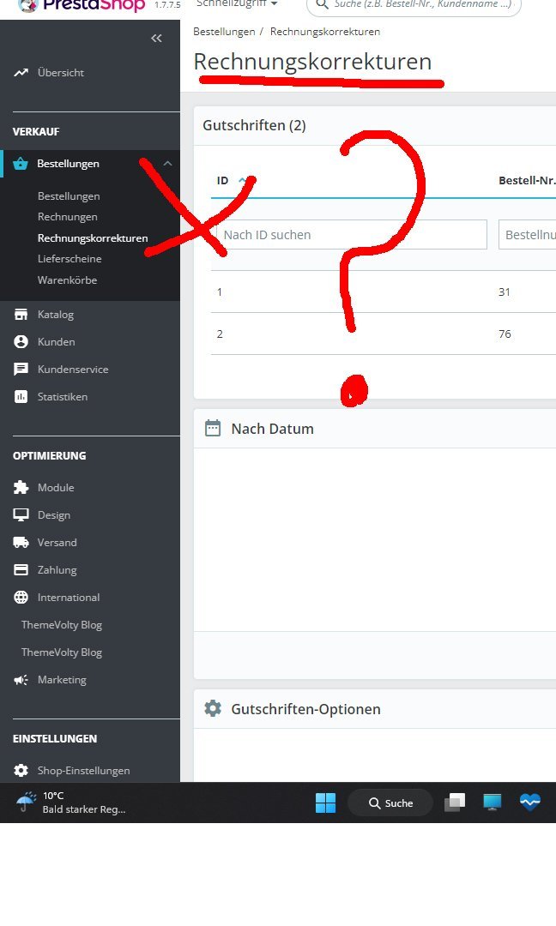The height and width of the screenshot is (926, 556).
Task: Click the Rechnungskorrekturen breadcrumb link
Action: coord(325,32)
